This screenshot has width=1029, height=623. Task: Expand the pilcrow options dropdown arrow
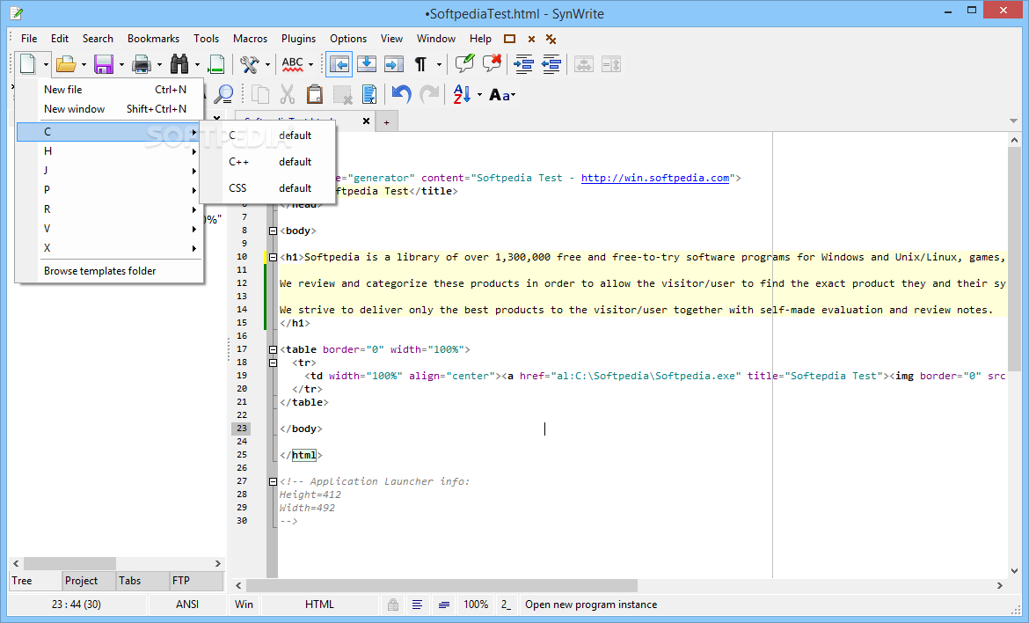click(x=439, y=64)
